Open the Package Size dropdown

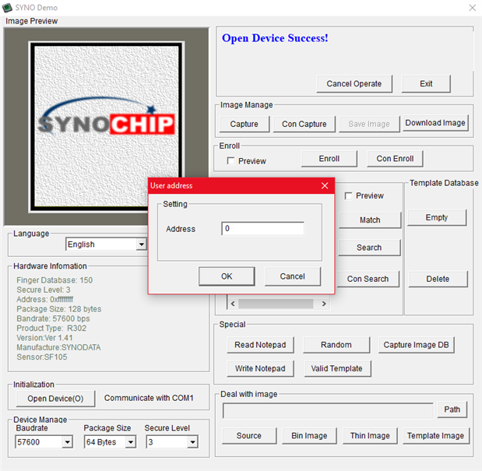(131, 442)
